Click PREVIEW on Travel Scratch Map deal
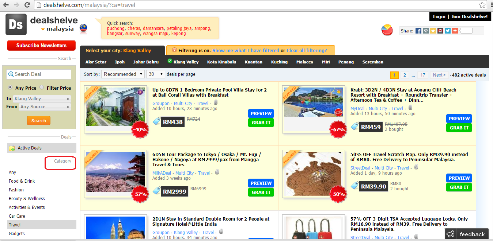The width and height of the screenshot is (493, 241). point(459,178)
